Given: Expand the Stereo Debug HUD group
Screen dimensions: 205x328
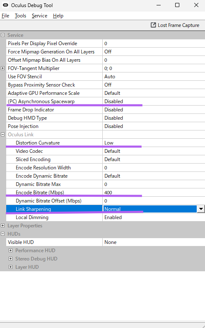Looking at the screenshot, I should pyautogui.click(x=10, y=259).
